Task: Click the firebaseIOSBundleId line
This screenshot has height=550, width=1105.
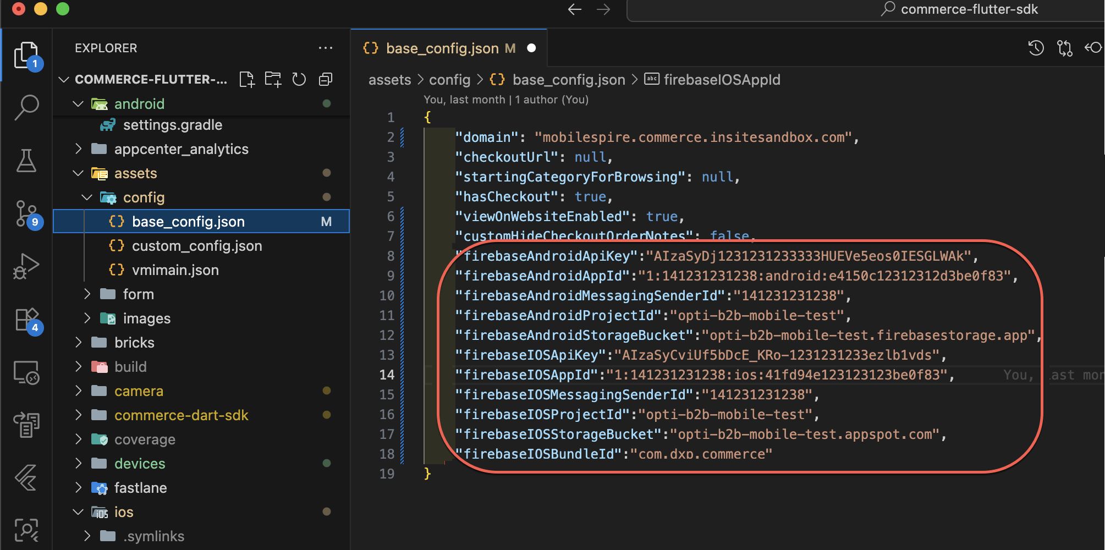Action: coord(614,454)
